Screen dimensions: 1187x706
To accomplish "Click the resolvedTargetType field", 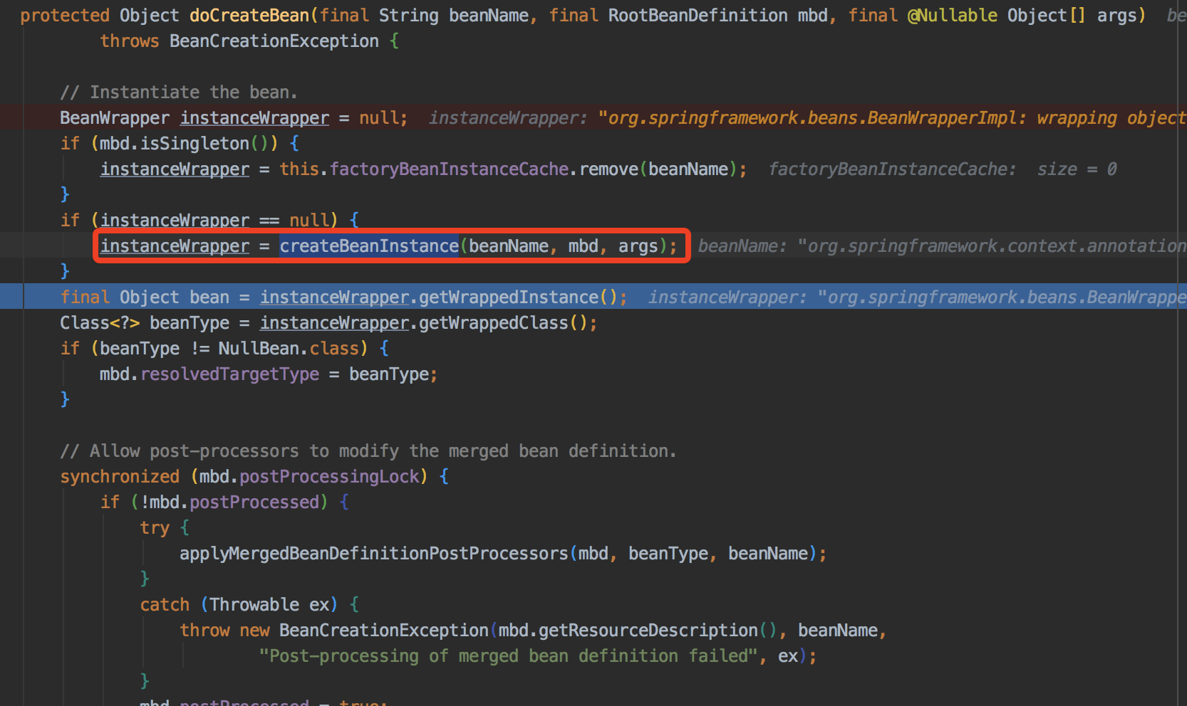I will click(x=229, y=374).
